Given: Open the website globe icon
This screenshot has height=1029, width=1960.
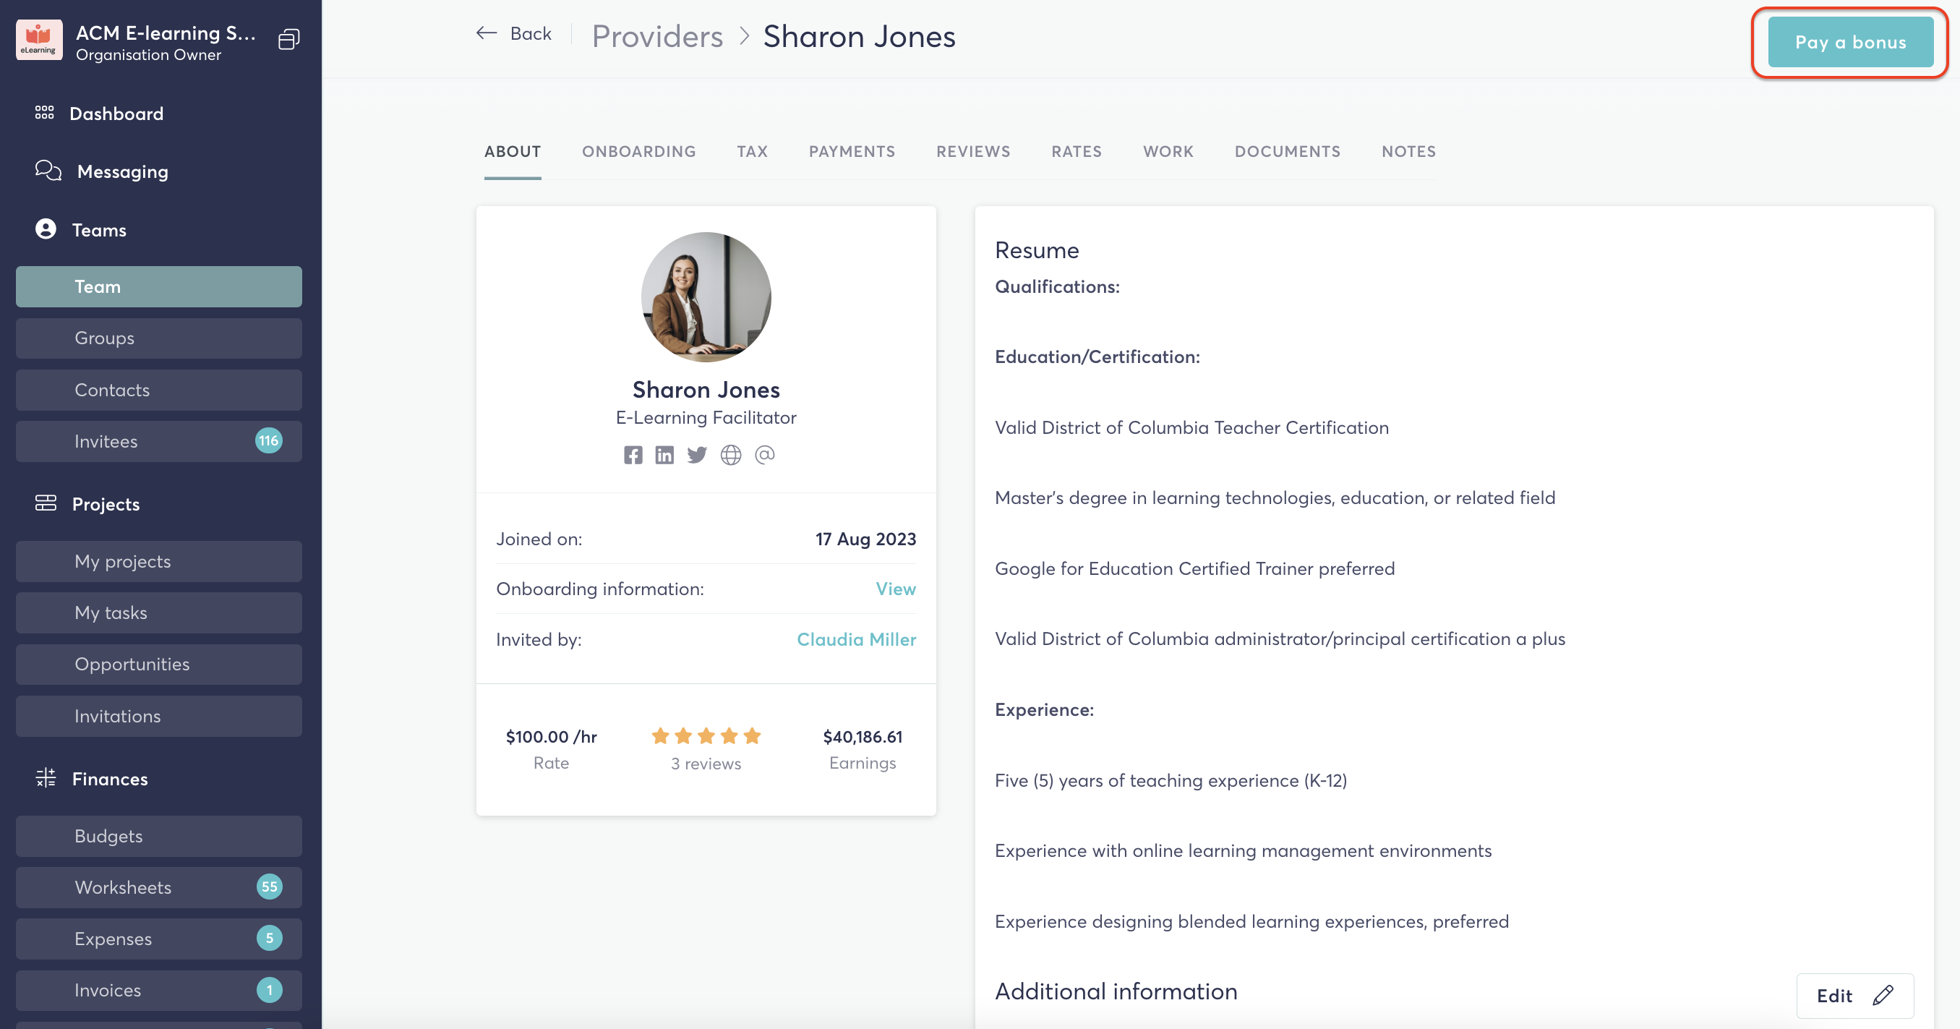Looking at the screenshot, I should [x=730, y=455].
